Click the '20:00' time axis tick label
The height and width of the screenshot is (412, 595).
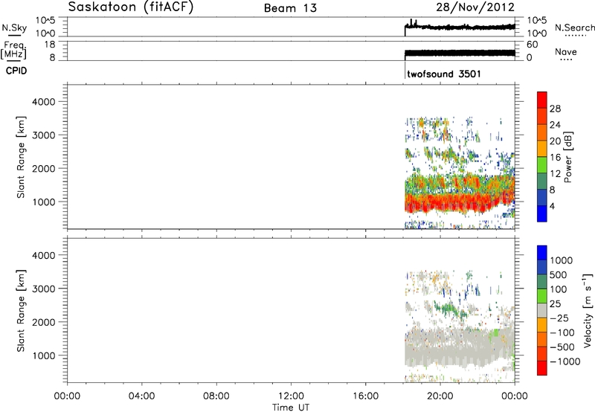pos(440,396)
